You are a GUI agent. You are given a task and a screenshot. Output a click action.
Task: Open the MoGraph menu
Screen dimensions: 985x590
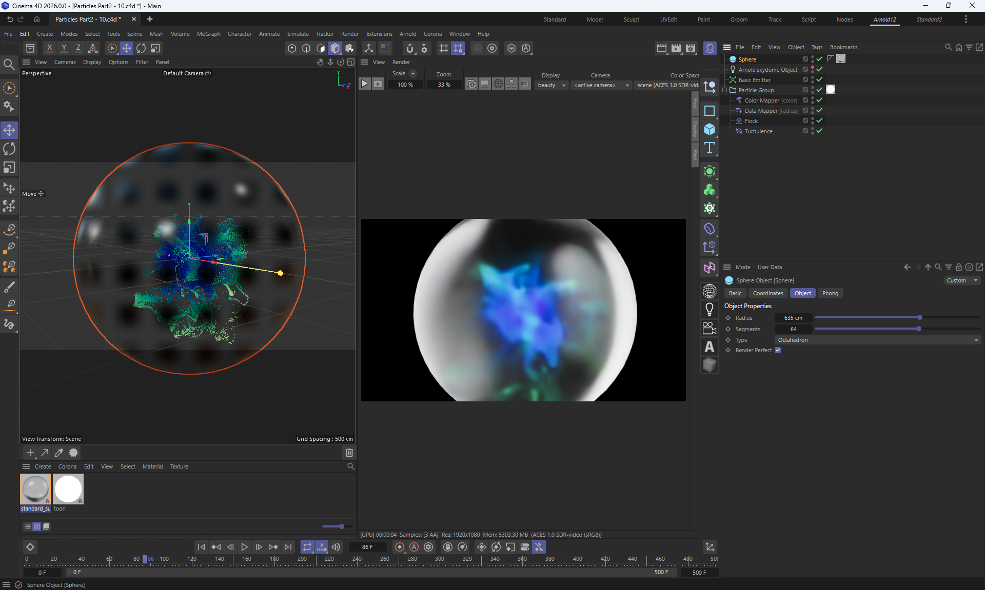[208, 34]
